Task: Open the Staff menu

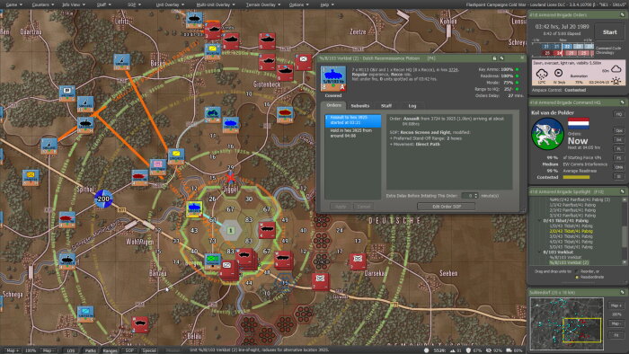Action: pyautogui.click(x=104, y=4)
